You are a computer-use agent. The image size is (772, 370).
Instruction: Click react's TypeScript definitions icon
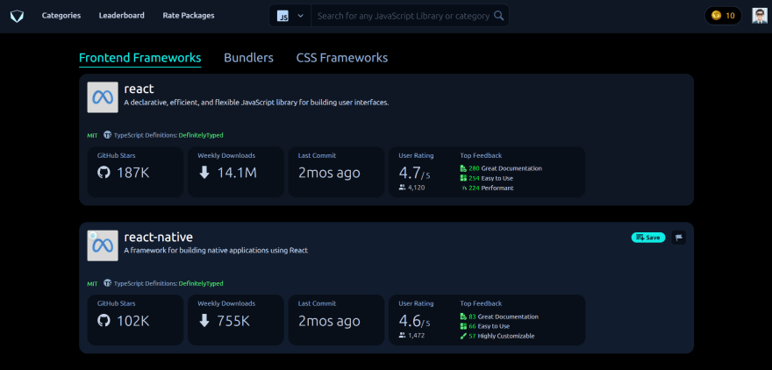(x=107, y=135)
